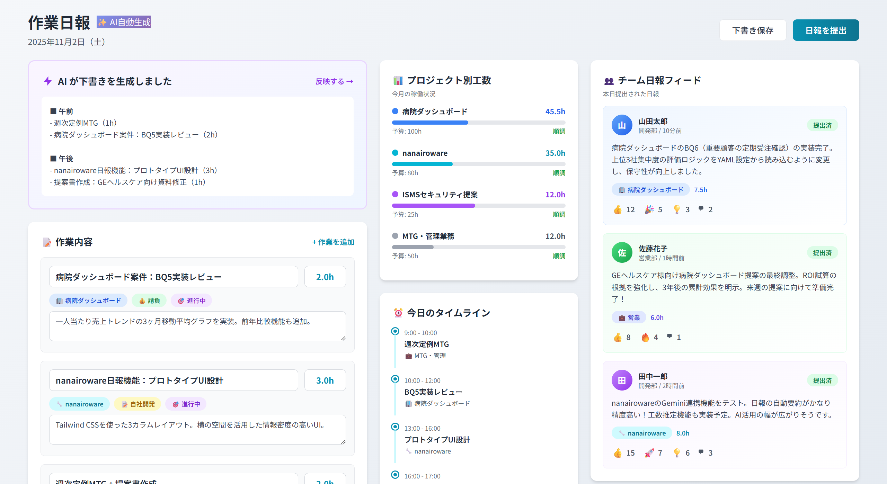Click the alarm icon on 今日のタイムライン
Image resolution: width=887 pixels, height=484 pixels.
click(x=398, y=312)
